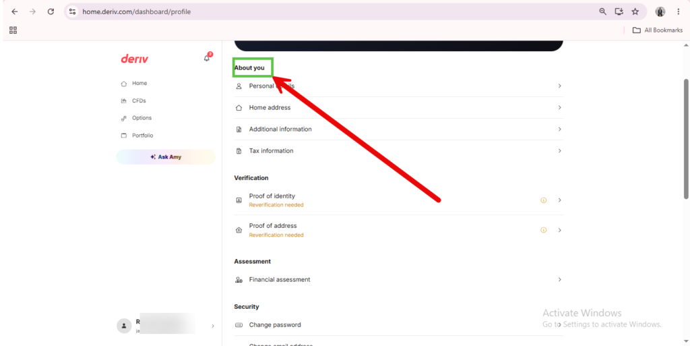Image resolution: width=690 pixels, height=346 pixels.
Task: Expand Financial assessment chevron
Action: tap(560, 279)
